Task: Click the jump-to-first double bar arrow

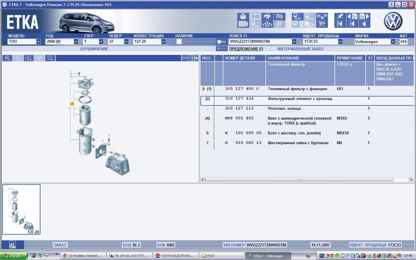Action: click(x=340, y=24)
